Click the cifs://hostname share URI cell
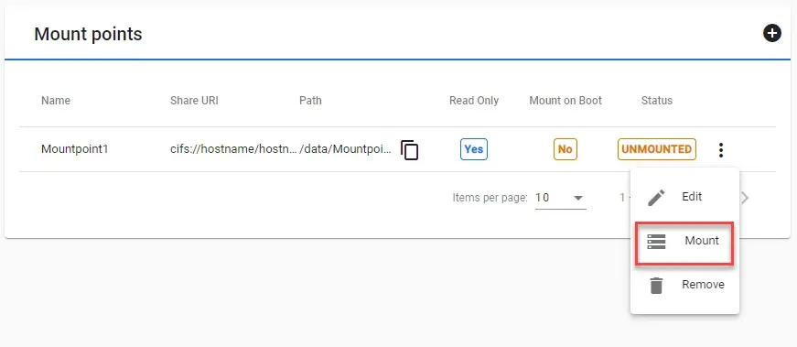The image size is (797, 347). [x=234, y=149]
